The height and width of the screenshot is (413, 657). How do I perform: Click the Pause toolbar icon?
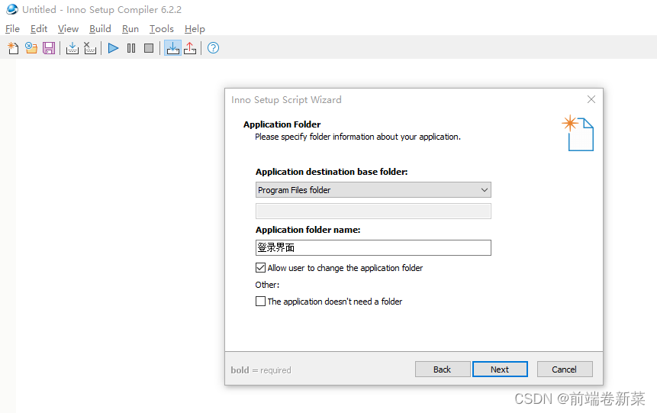point(131,48)
